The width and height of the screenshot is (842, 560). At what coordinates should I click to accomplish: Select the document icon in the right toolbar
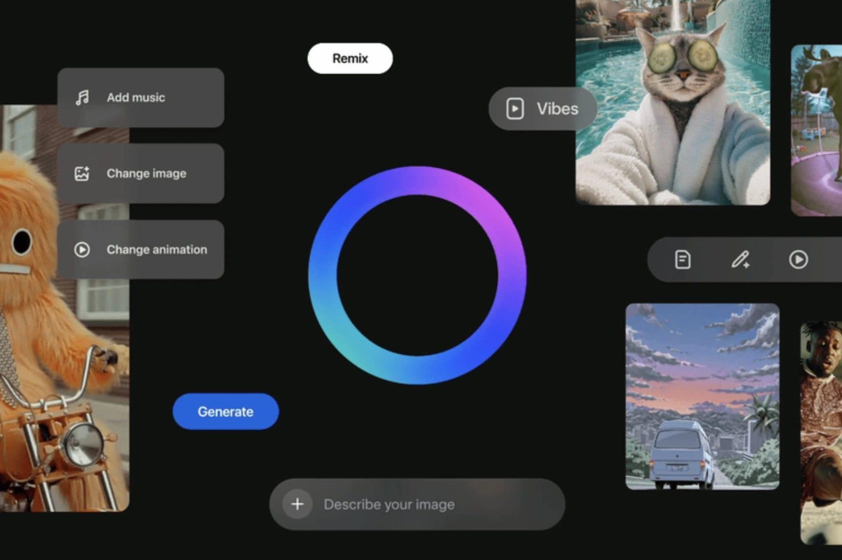682,260
